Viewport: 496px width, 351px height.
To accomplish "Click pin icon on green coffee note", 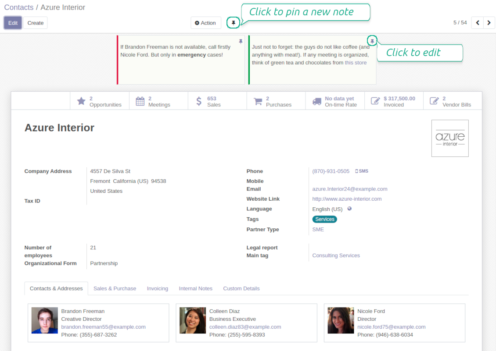I will click(x=372, y=41).
